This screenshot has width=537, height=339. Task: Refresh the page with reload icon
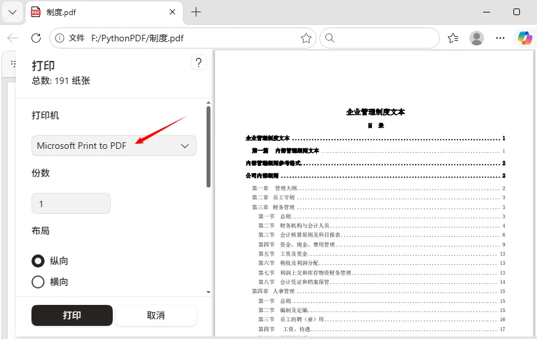36,38
